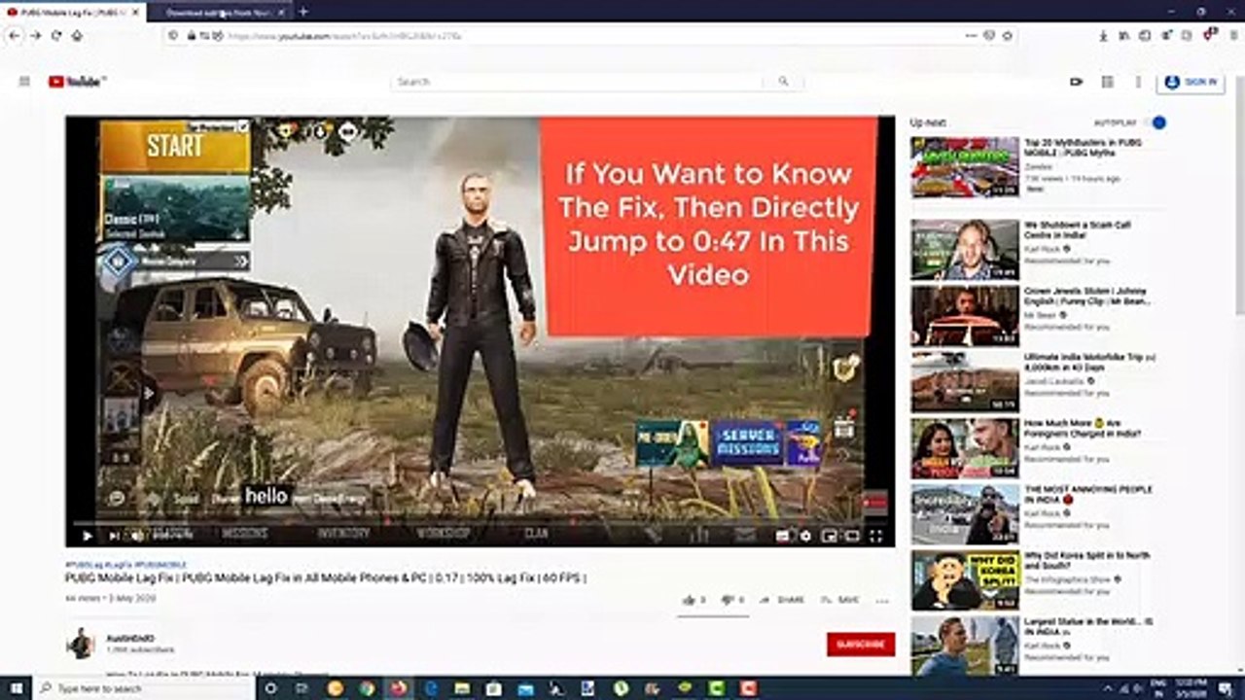This screenshot has height=700, width=1245.
Task: Open the browser downloads arrow icon
Action: point(1103,35)
